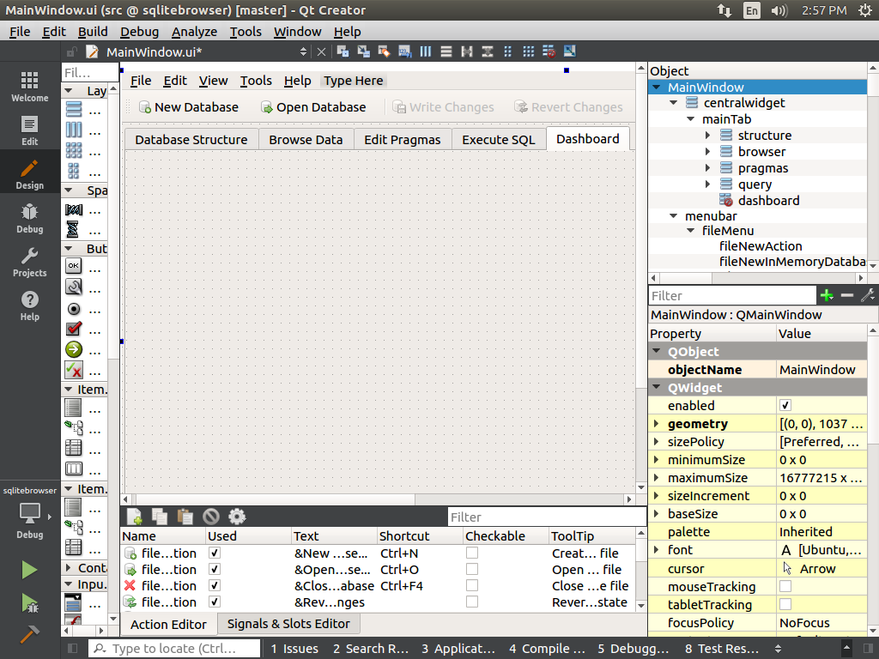Open the sqlitebrowser kit selector monitor icon
Screen dimensions: 879x659
tap(30, 512)
